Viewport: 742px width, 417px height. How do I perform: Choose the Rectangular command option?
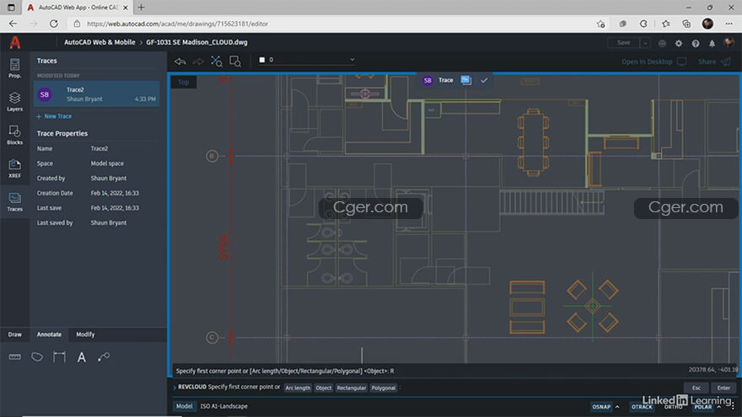click(x=352, y=388)
